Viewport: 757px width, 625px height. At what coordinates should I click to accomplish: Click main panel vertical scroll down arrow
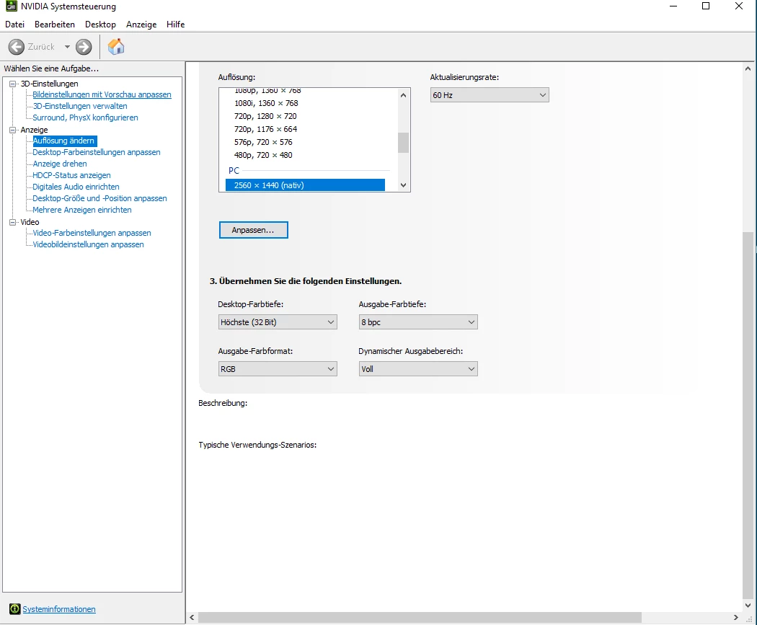point(748,606)
